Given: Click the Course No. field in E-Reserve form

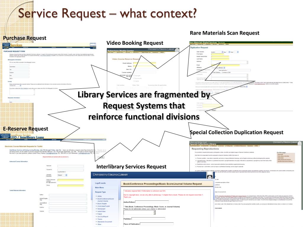Looking at the screenshot, I should click(x=70, y=170).
